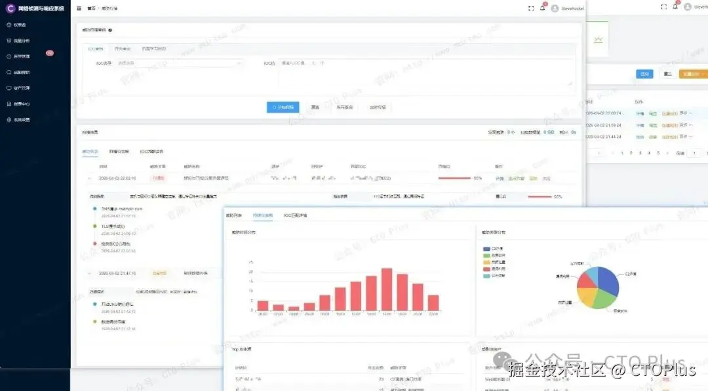Open the dashboard (仪表盘) sidebar item

[16, 25]
